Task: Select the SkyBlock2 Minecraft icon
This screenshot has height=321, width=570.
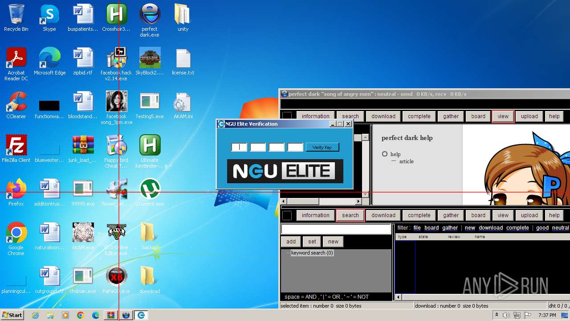Action: pyautogui.click(x=150, y=62)
